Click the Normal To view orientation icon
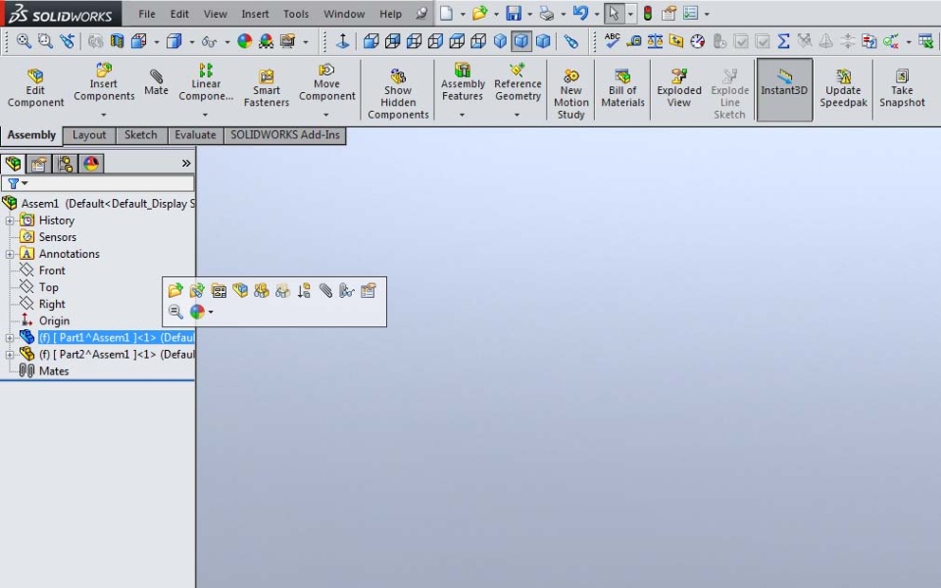Screen dimensions: 941x588 (x=343, y=41)
